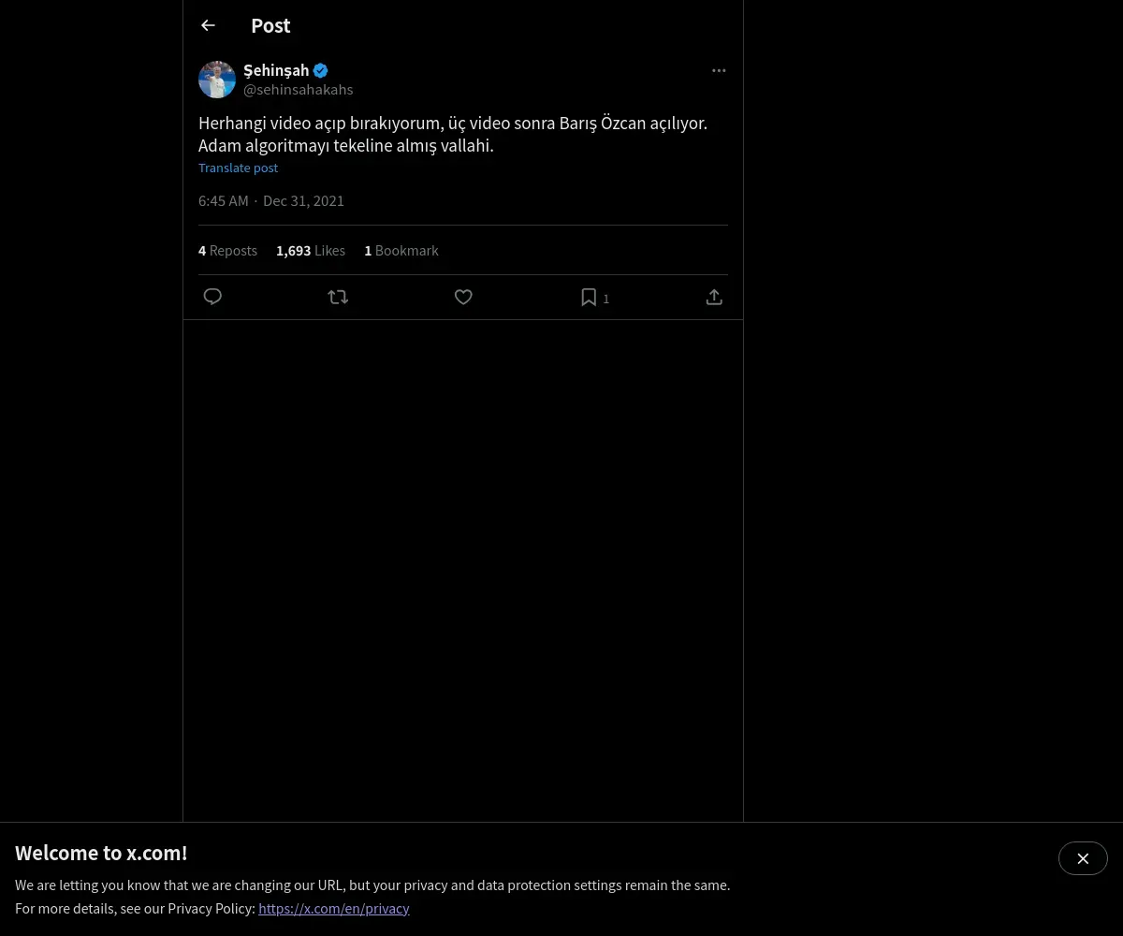Click the blue verified badge
The height and width of the screenshot is (936, 1123).
pos(320,70)
